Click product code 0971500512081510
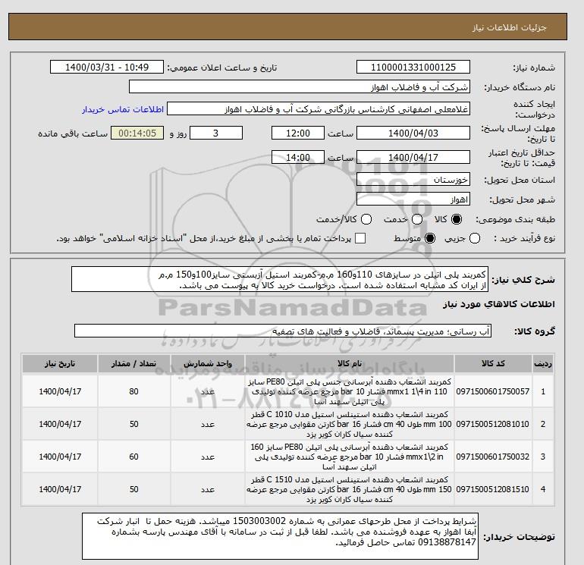Image resolution: width=584 pixels, height=565 pixels. coord(493,489)
